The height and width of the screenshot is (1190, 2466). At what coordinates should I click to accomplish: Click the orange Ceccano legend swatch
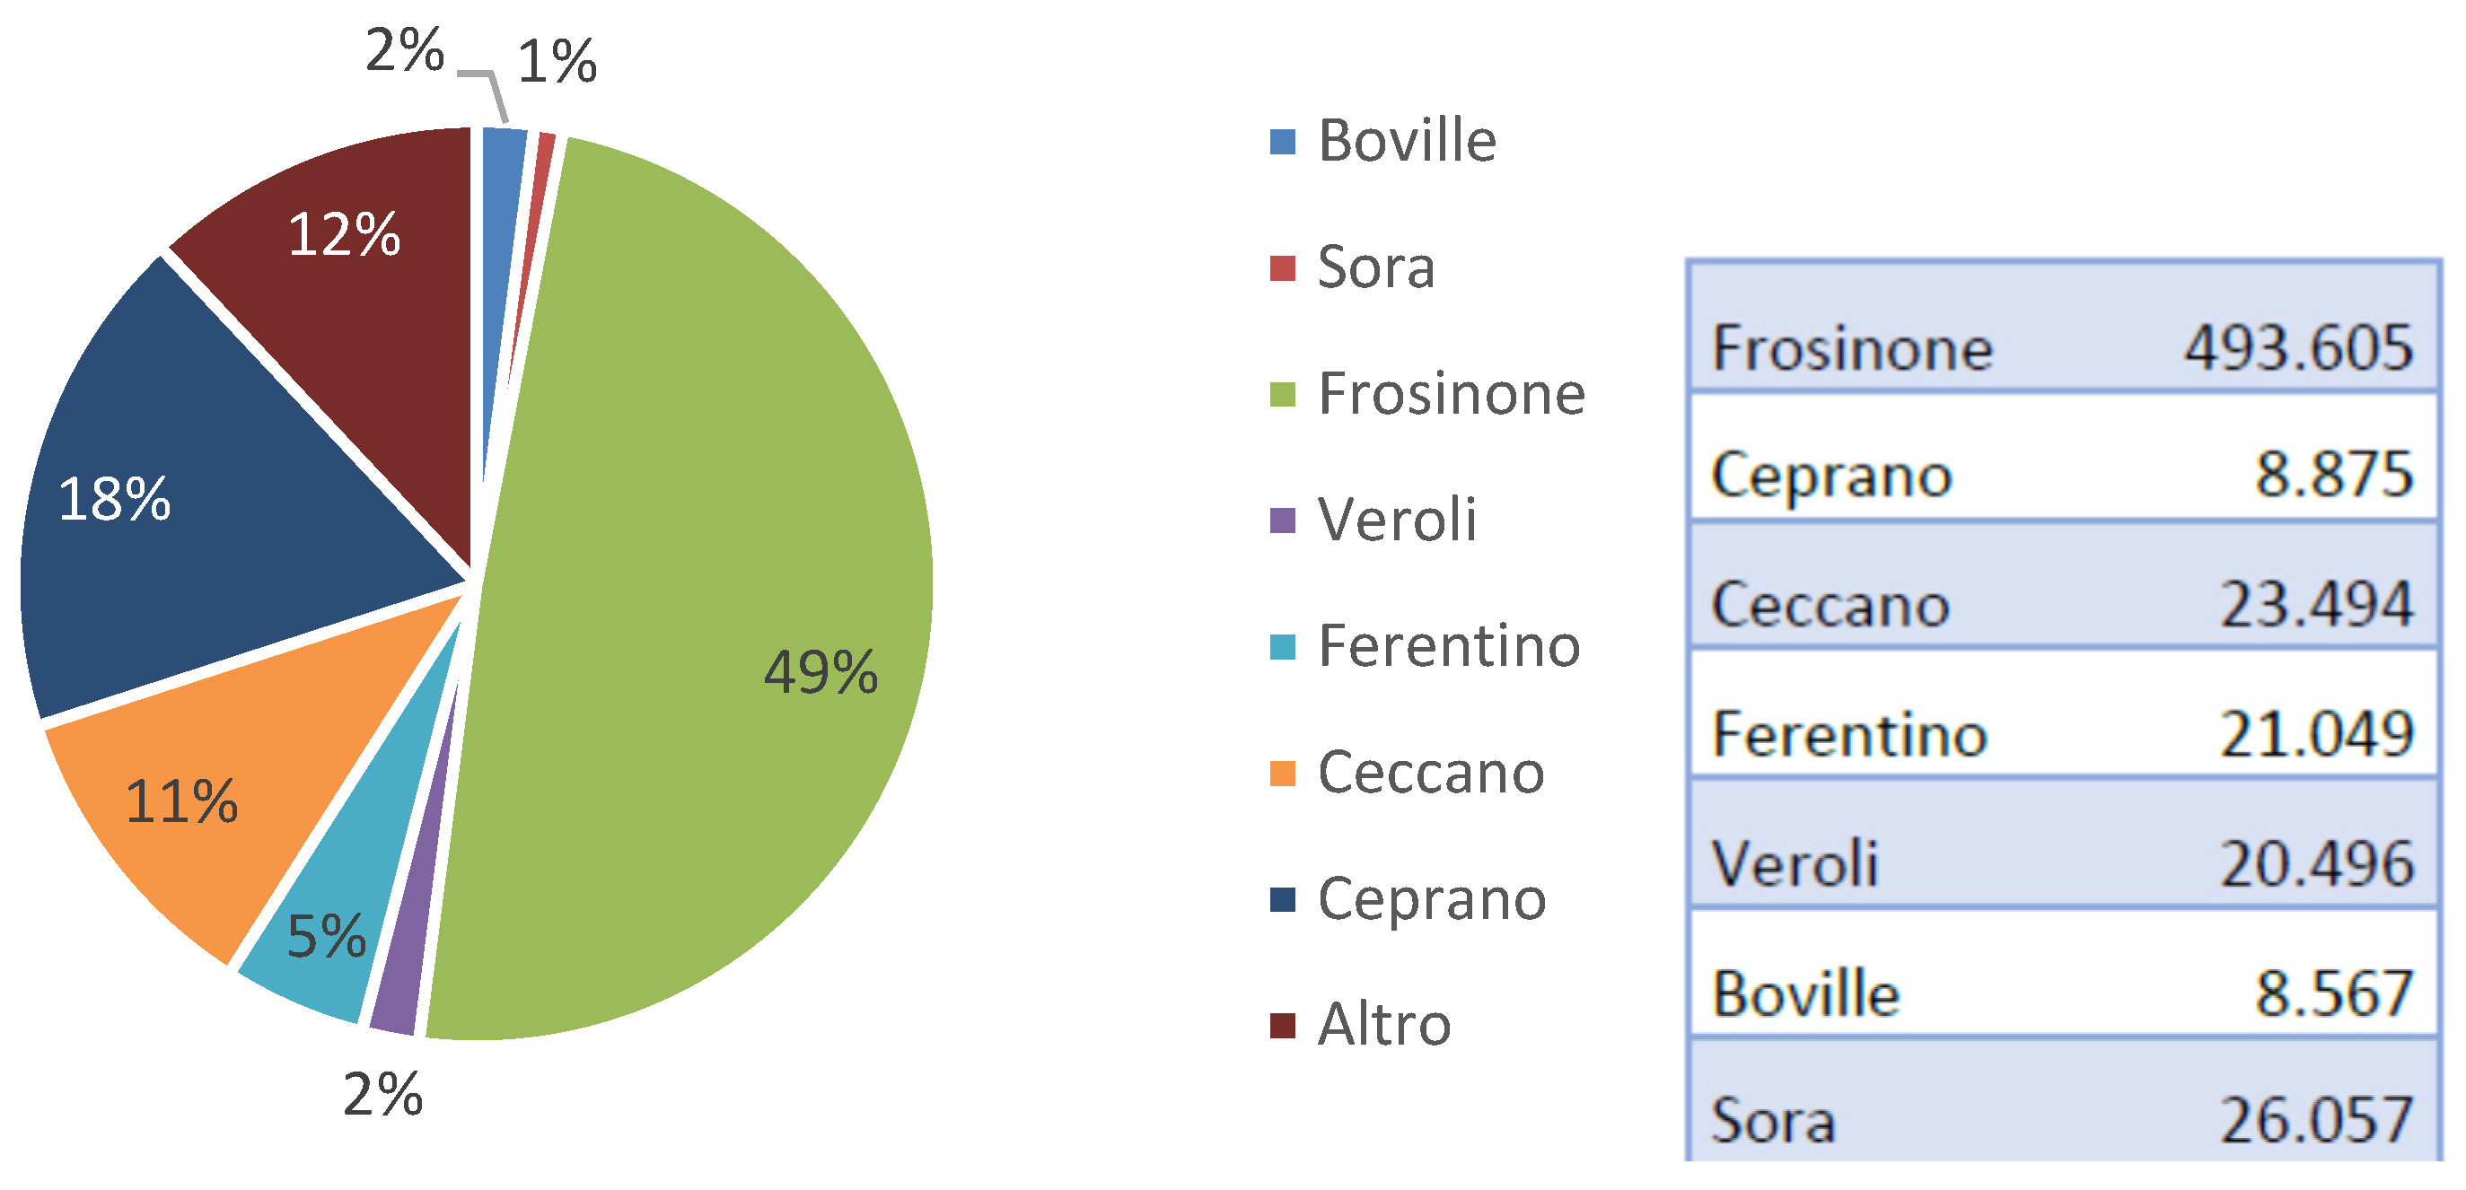1282,774
